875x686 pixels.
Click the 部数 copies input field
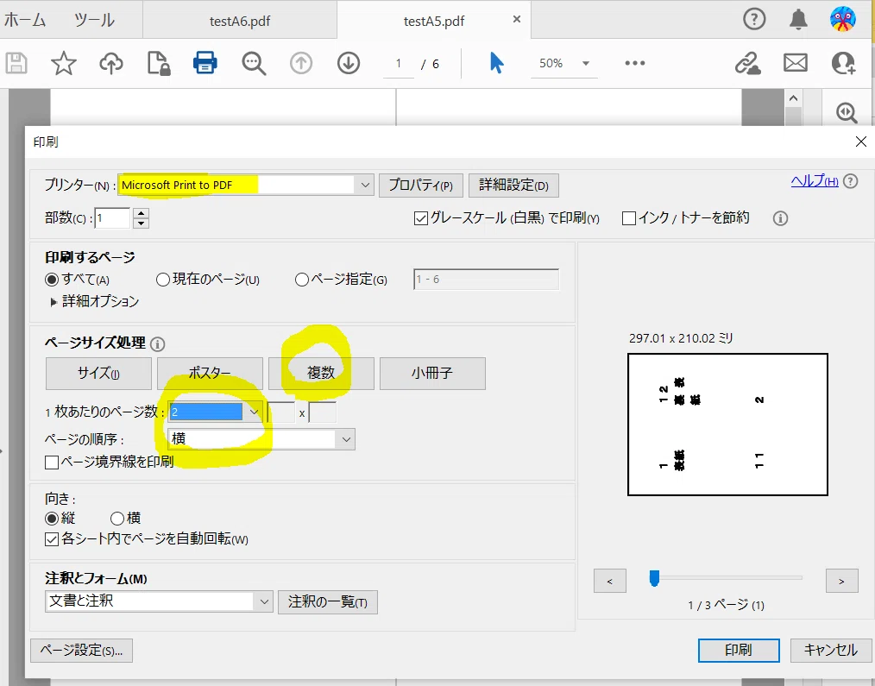[113, 218]
